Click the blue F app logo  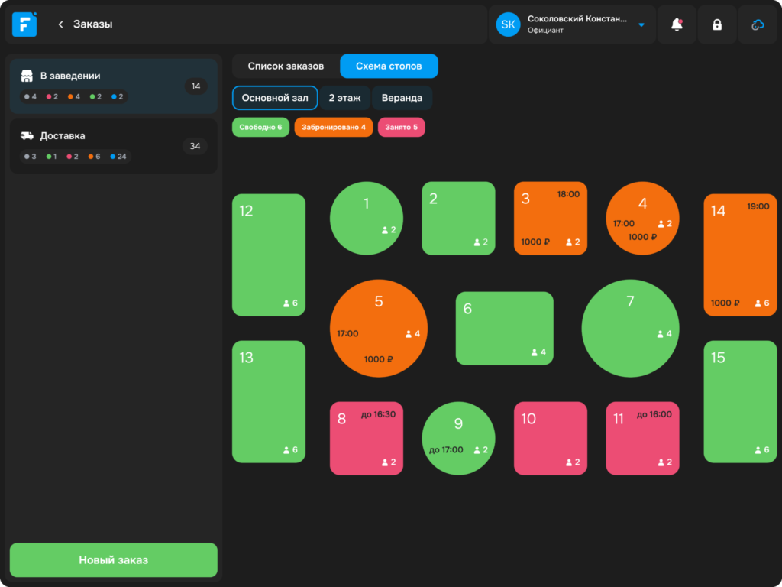click(24, 24)
